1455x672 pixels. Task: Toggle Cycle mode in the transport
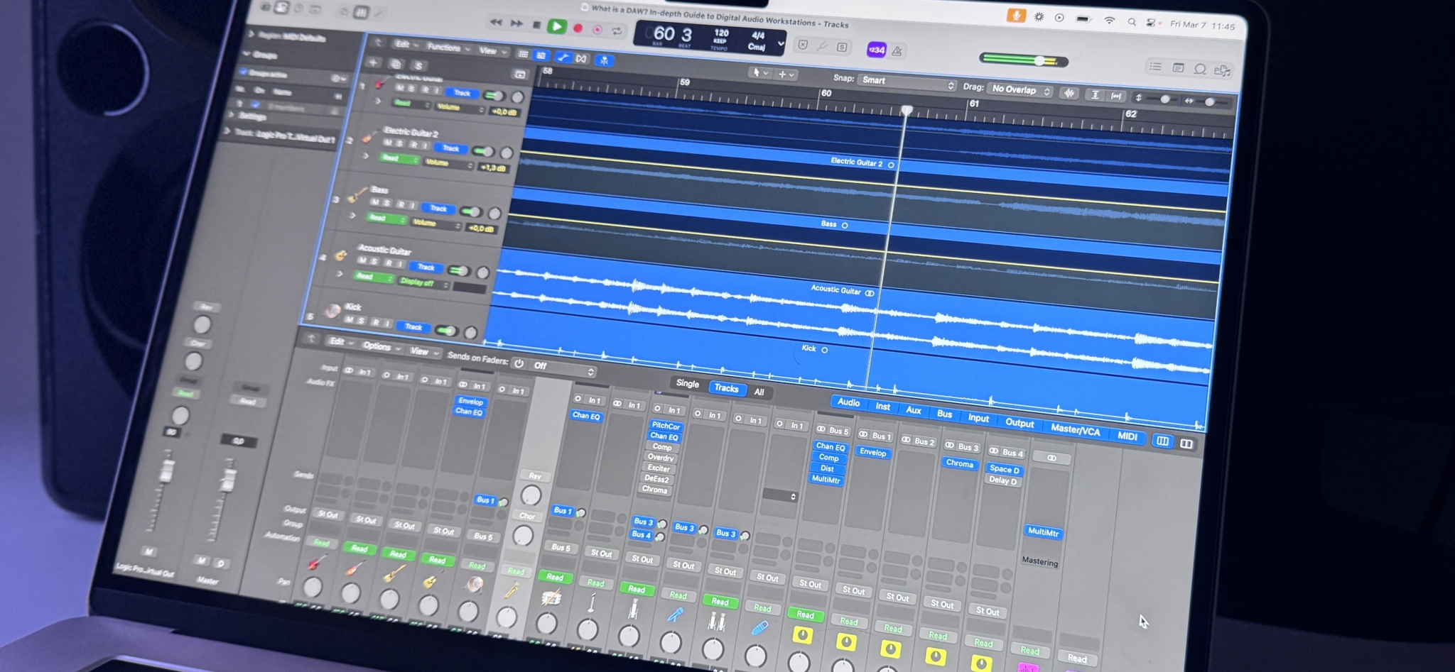(x=617, y=31)
